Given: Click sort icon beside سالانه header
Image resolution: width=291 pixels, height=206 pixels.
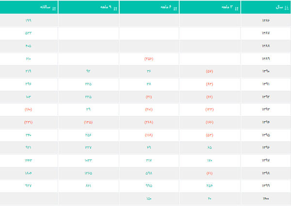Looking at the screenshot, I should tap(54, 8).
